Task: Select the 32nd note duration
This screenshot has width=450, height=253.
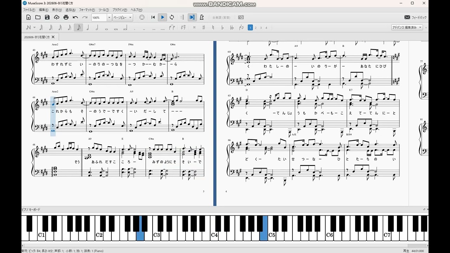Action: click(60, 27)
